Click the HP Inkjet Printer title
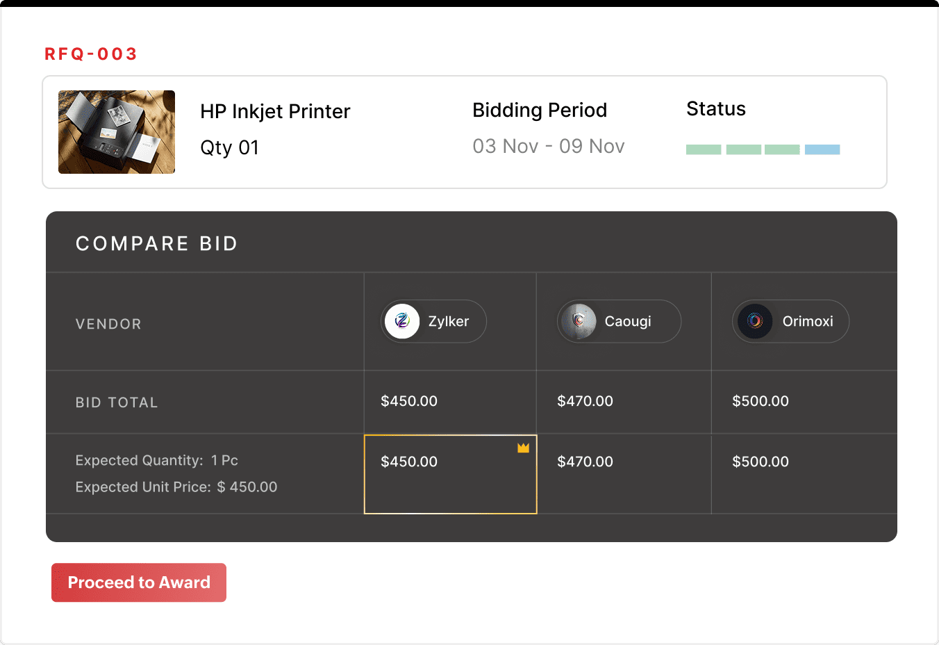939x645 pixels. pyautogui.click(x=275, y=112)
